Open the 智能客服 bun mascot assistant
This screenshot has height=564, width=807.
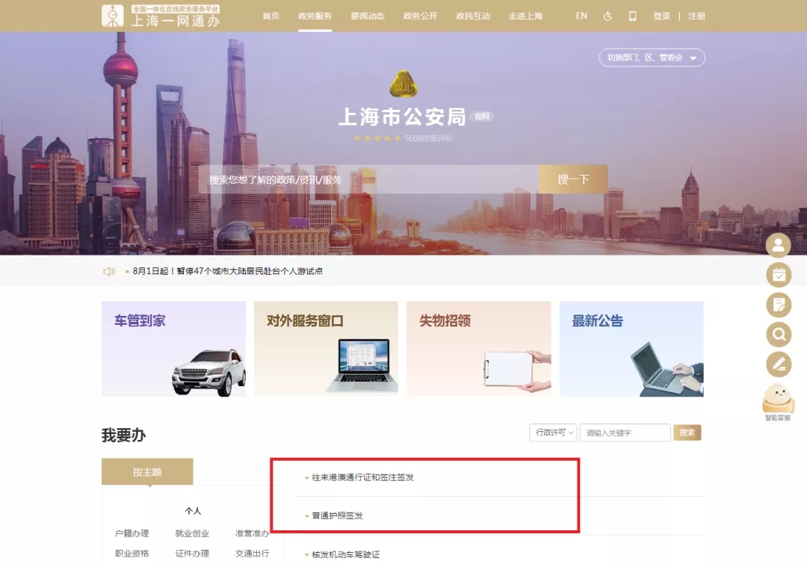[x=778, y=403]
